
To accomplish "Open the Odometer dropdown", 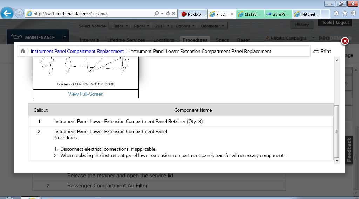I will (212, 26).
